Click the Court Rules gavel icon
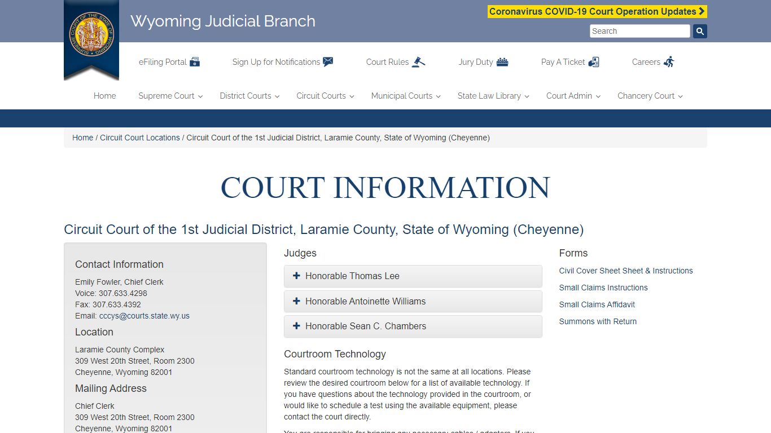 [x=418, y=62]
